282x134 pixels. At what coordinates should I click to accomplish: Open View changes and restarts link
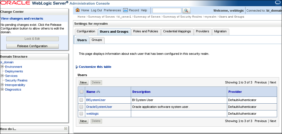pos(22,19)
